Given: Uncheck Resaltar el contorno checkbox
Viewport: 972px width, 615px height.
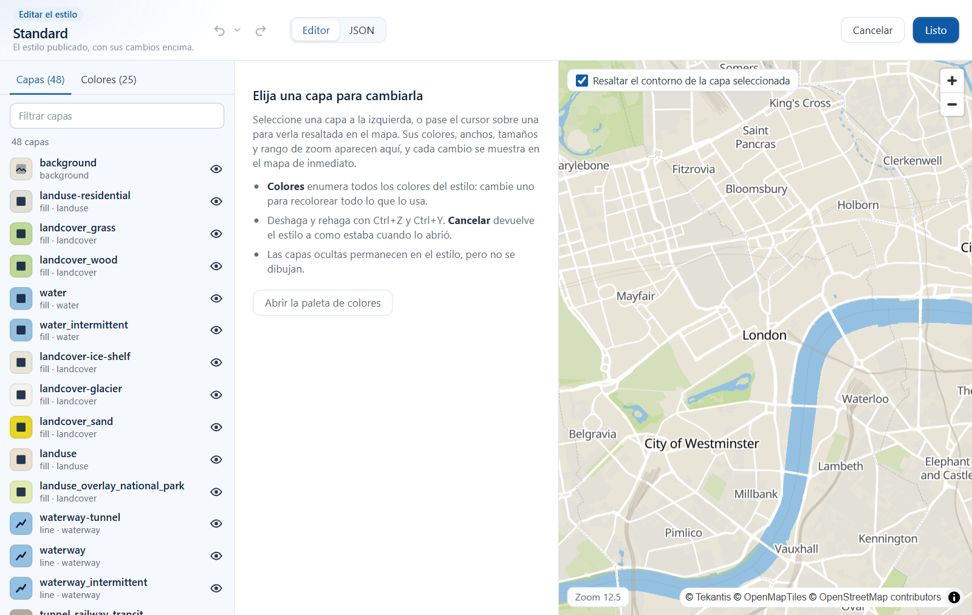Looking at the screenshot, I should pyautogui.click(x=582, y=81).
